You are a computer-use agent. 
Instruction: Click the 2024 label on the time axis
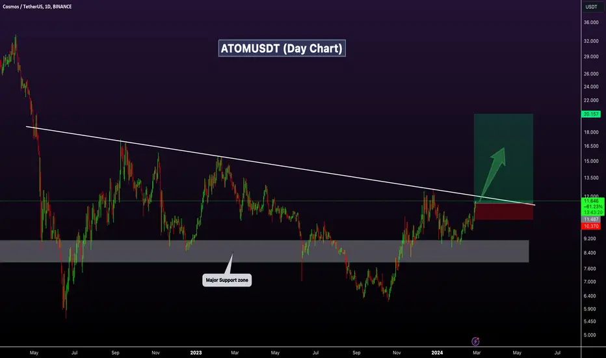click(437, 353)
